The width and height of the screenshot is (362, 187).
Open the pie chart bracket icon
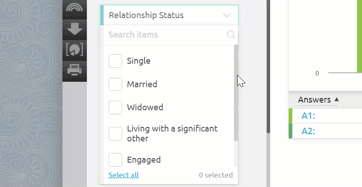click(x=74, y=50)
